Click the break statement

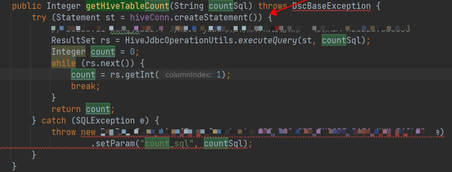pos(85,86)
